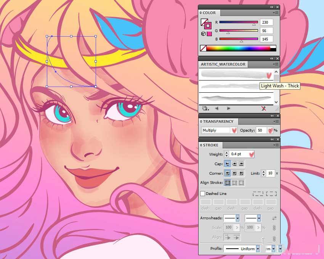
Task: Click the out-of-web color cube icon
Action: (203, 34)
